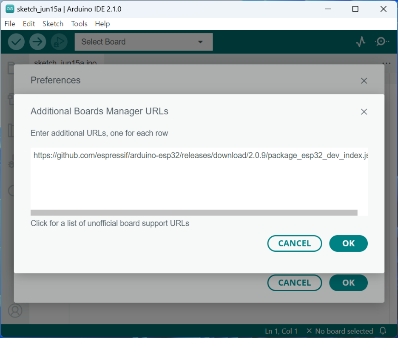This screenshot has width=398, height=338.
Task: Click OK in the Additional Boards Manager URLs dialog
Action: coord(349,243)
